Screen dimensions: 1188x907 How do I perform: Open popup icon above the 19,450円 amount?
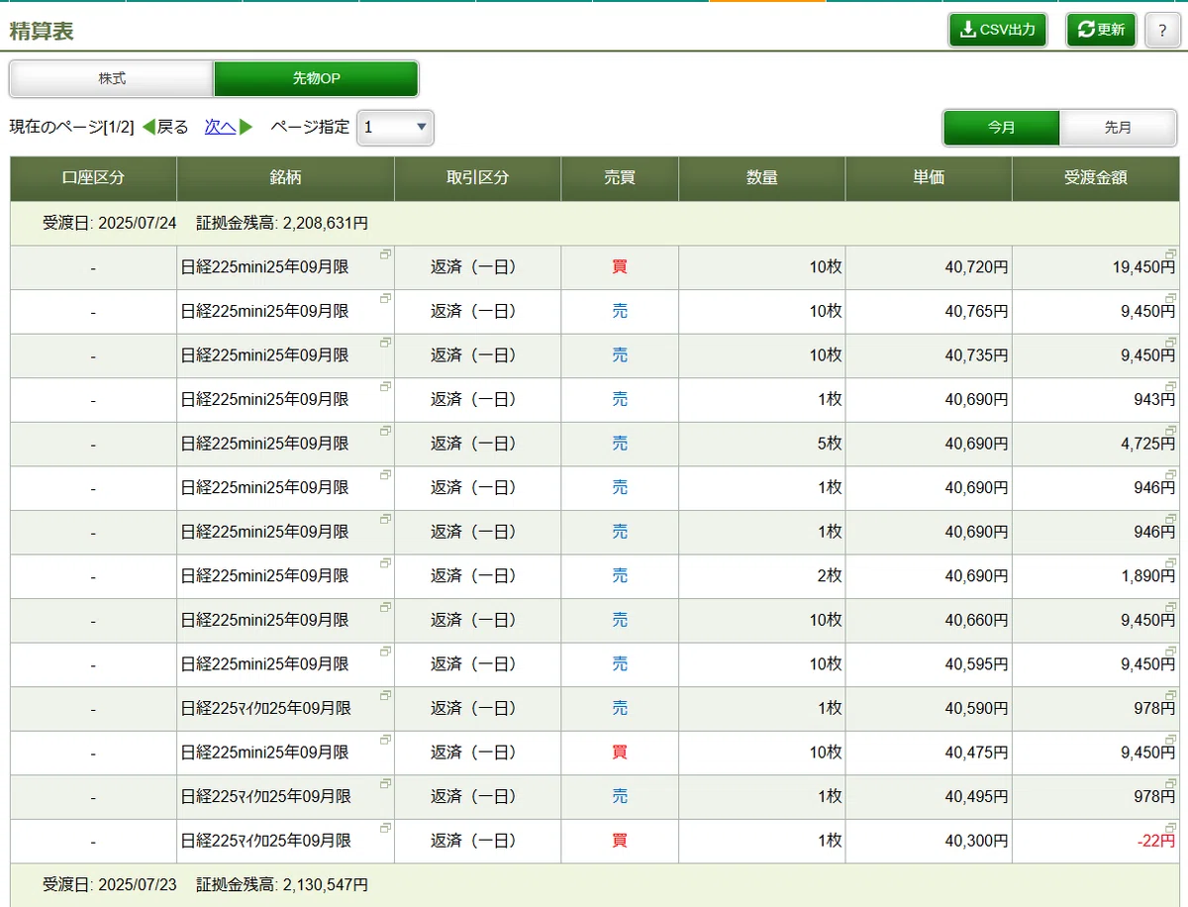[x=1171, y=253]
